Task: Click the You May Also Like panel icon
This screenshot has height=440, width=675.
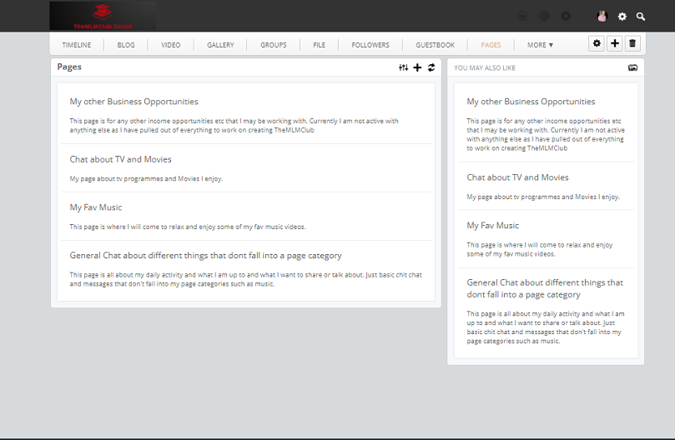Action: coord(632,67)
